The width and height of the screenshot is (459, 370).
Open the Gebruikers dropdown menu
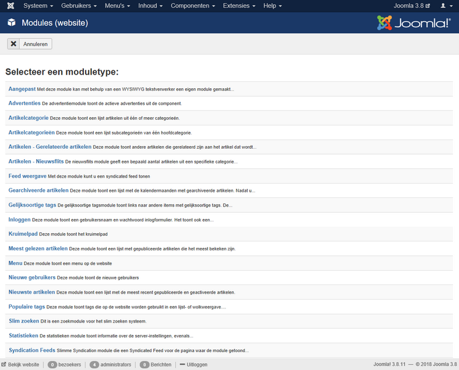(79, 6)
